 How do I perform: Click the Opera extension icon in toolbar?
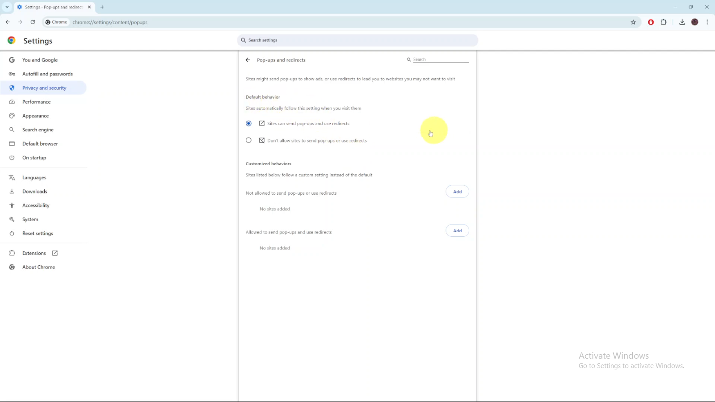[x=651, y=22]
